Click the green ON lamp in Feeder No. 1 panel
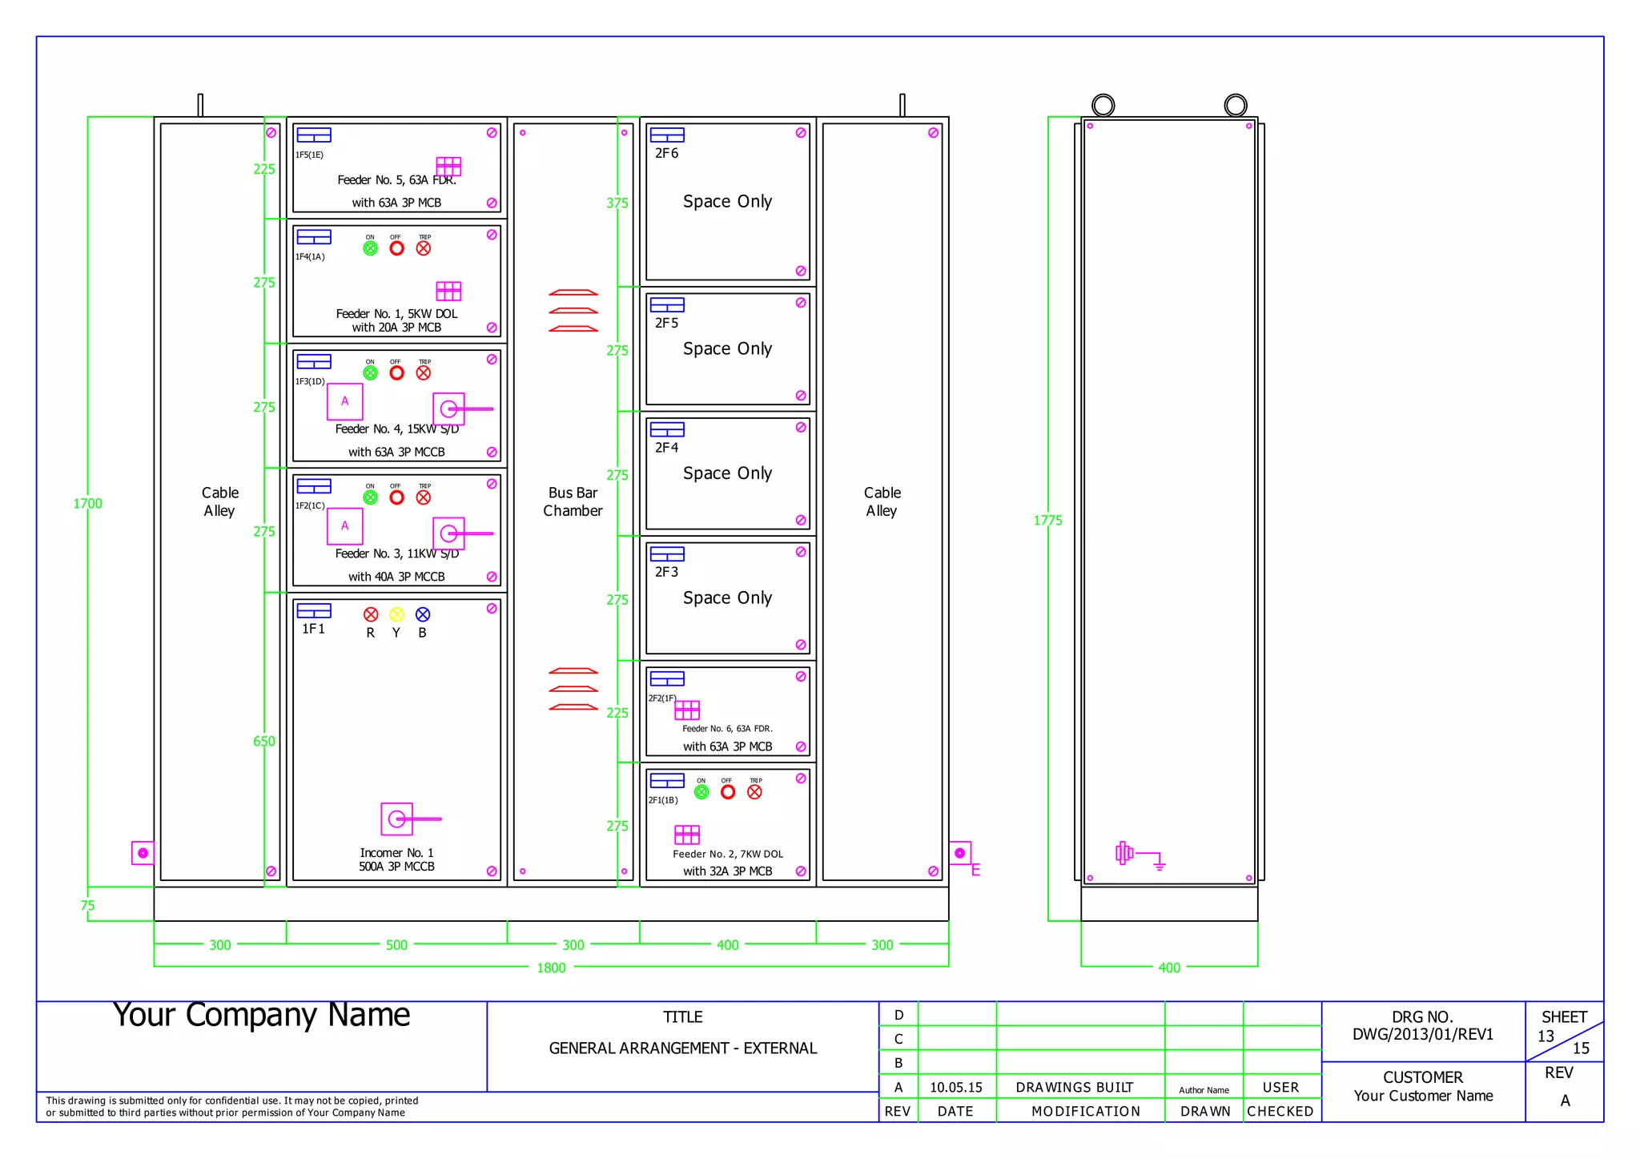 [x=370, y=248]
